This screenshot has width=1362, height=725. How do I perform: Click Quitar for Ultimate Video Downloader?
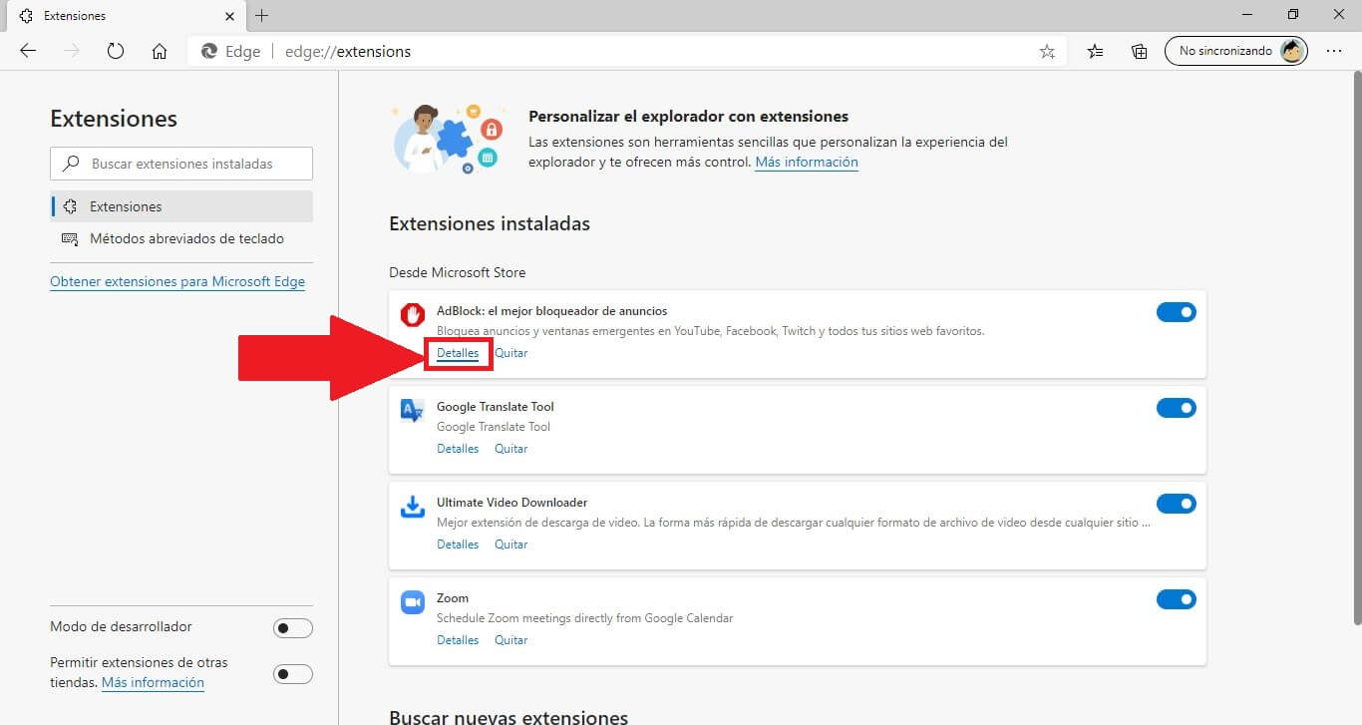[x=511, y=544]
